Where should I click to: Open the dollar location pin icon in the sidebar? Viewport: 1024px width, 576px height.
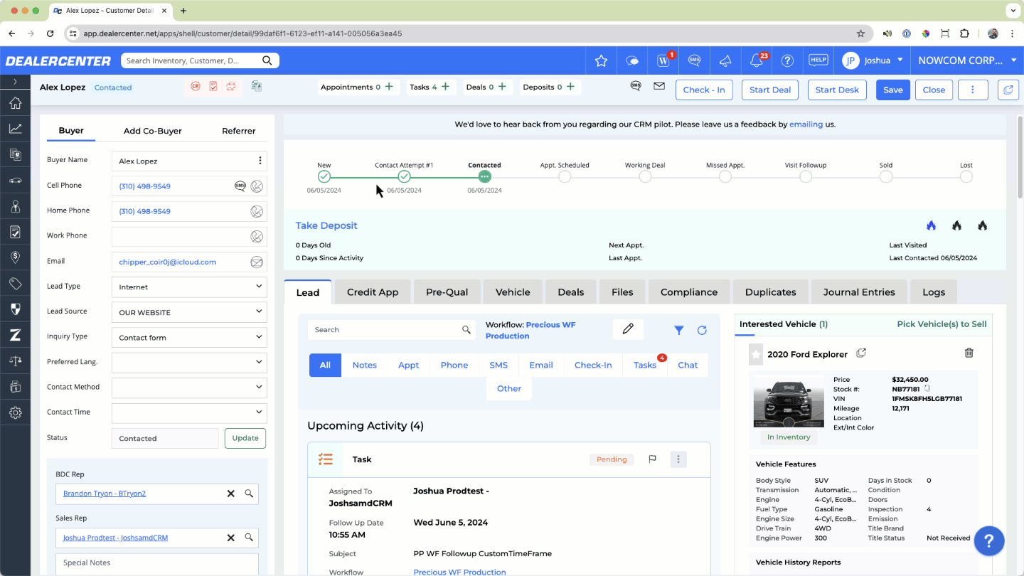pyautogui.click(x=15, y=257)
